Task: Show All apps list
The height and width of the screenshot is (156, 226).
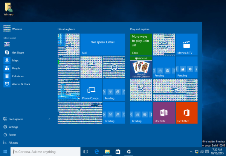Action: coord(13,143)
